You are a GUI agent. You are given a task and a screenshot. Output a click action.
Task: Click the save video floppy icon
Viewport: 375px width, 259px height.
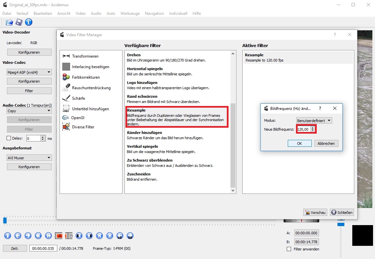tap(19, 22)
